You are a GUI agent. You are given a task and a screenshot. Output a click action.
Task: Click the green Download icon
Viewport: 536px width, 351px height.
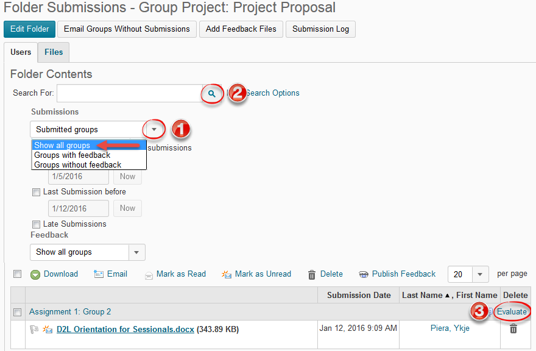pyautogui.click(x=35, y=274)
